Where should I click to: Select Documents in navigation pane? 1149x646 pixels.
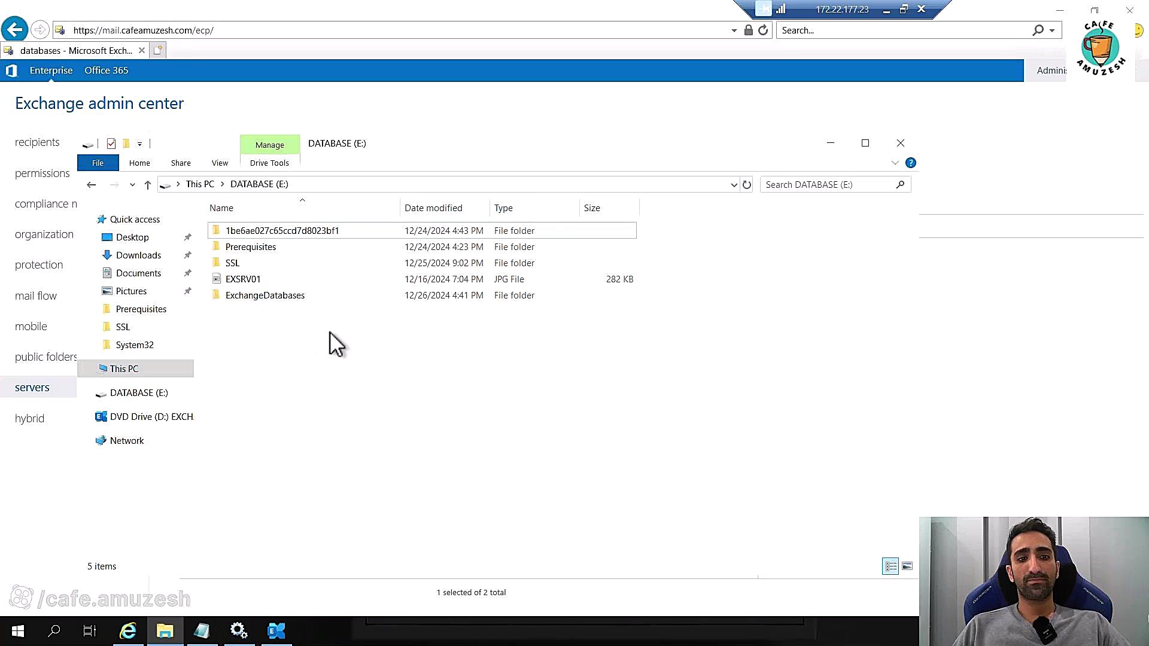pyautogui.click(x=138, y=273)
